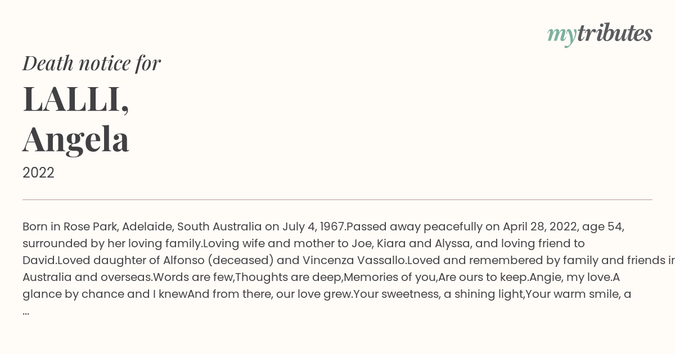Expand the truncated notice via trailing ellipsis
Screen dimensions: 675x354
[26, 311]
